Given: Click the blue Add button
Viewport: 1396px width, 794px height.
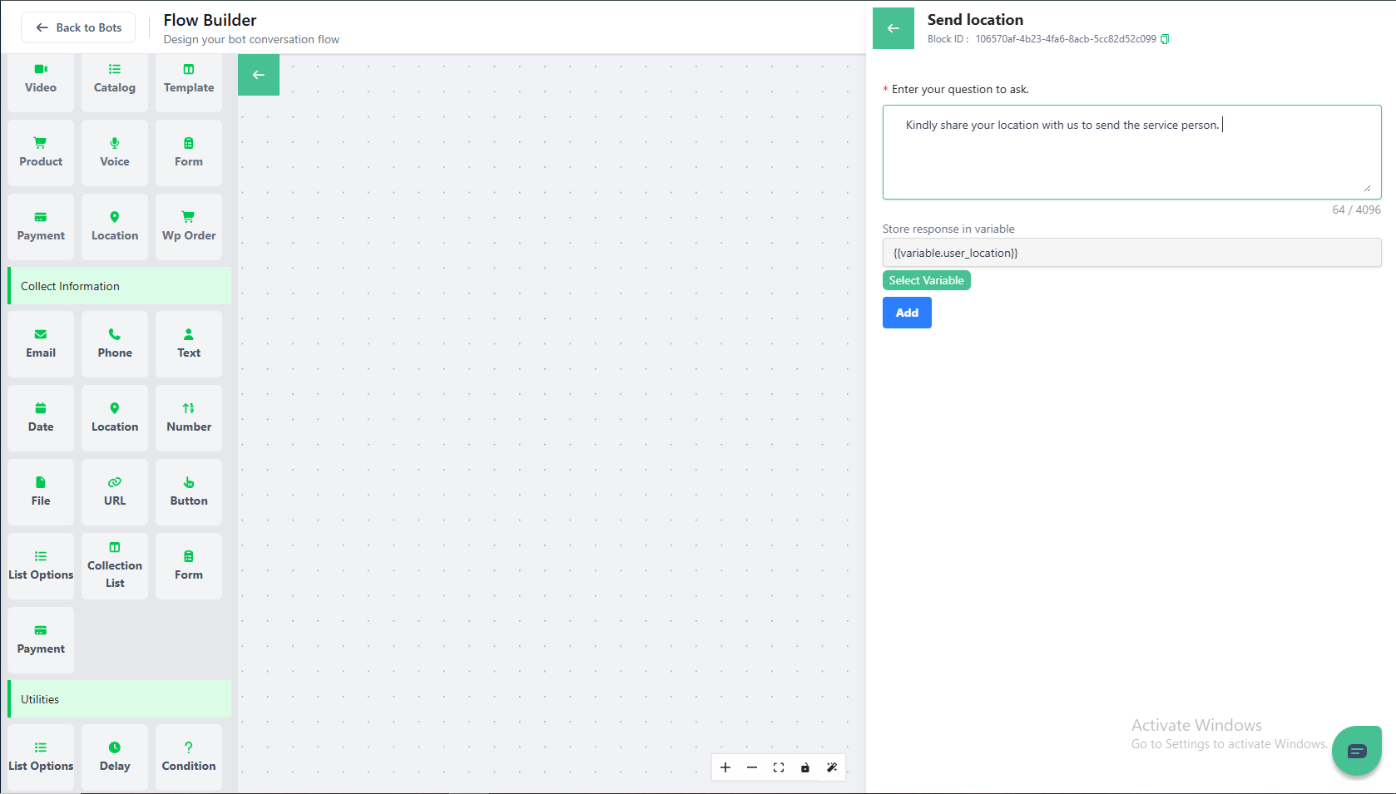Looking at the screenshot, I should 907,313.
